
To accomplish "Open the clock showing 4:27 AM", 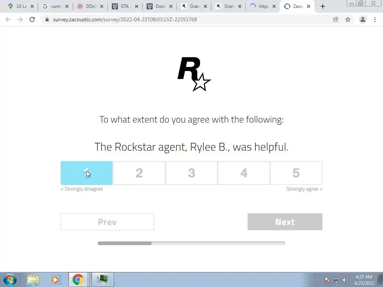I will (x=364, y=280).
